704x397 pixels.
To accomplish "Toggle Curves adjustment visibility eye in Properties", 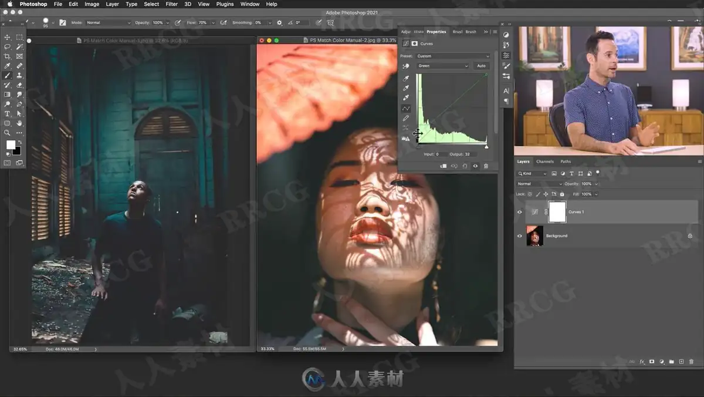I will point(475,166).
